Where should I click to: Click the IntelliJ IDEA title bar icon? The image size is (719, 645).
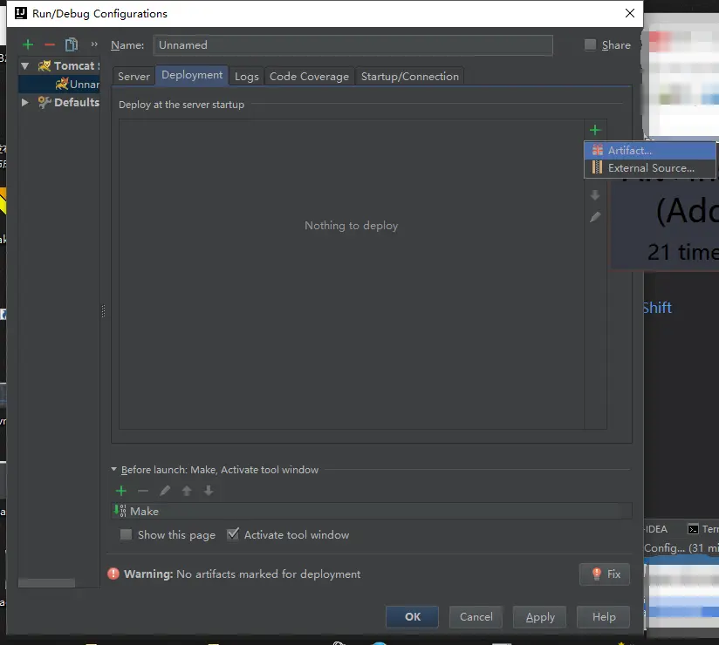21,13
